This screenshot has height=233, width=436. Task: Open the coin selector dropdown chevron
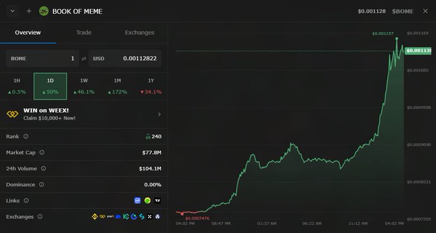click(x=12, y=12)
